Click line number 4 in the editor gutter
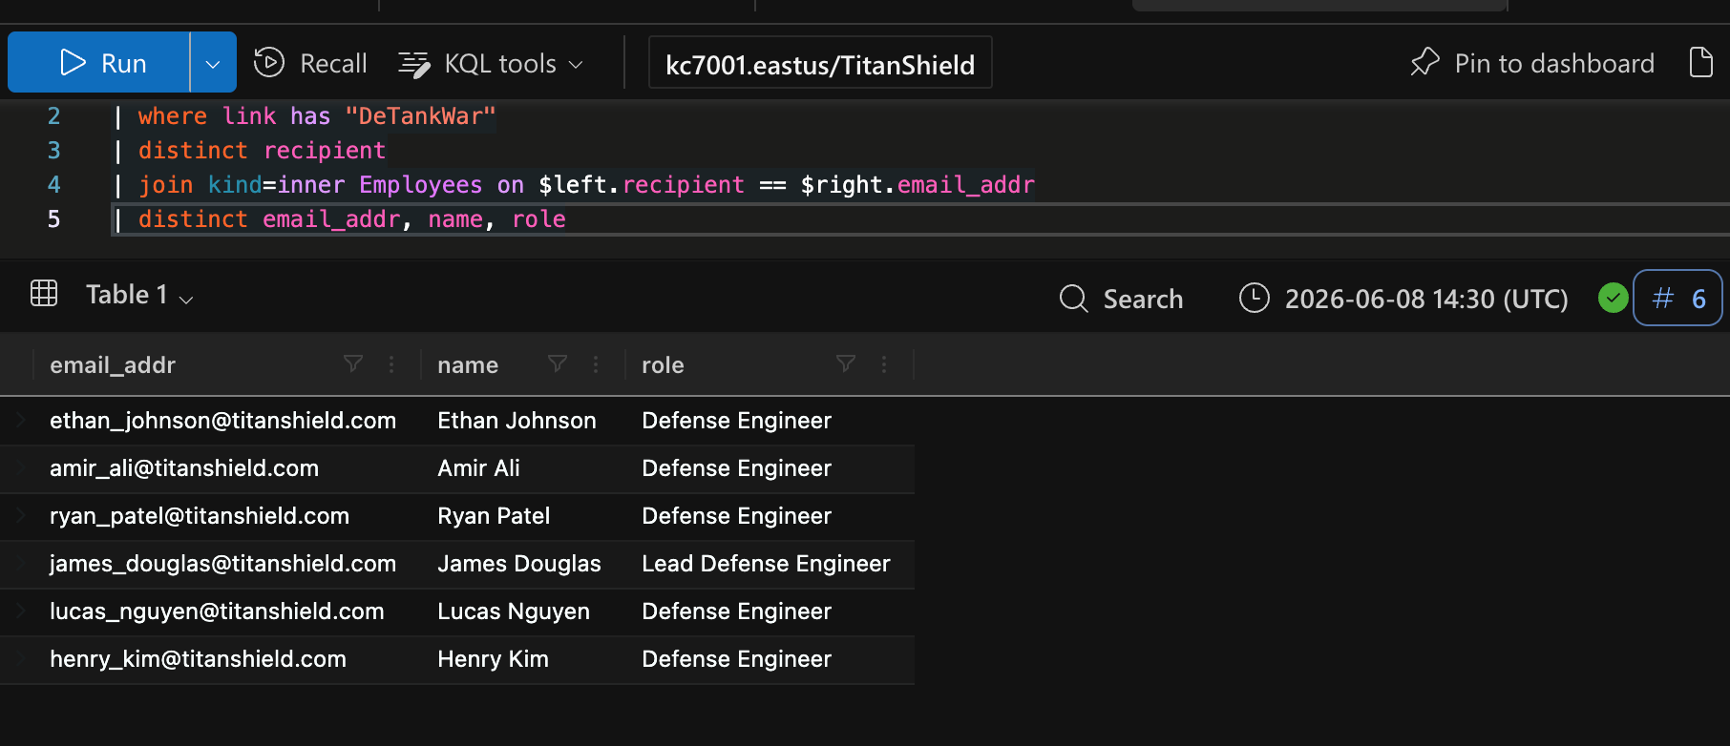This screenshot has height=746, width=1730. (53, 185)
